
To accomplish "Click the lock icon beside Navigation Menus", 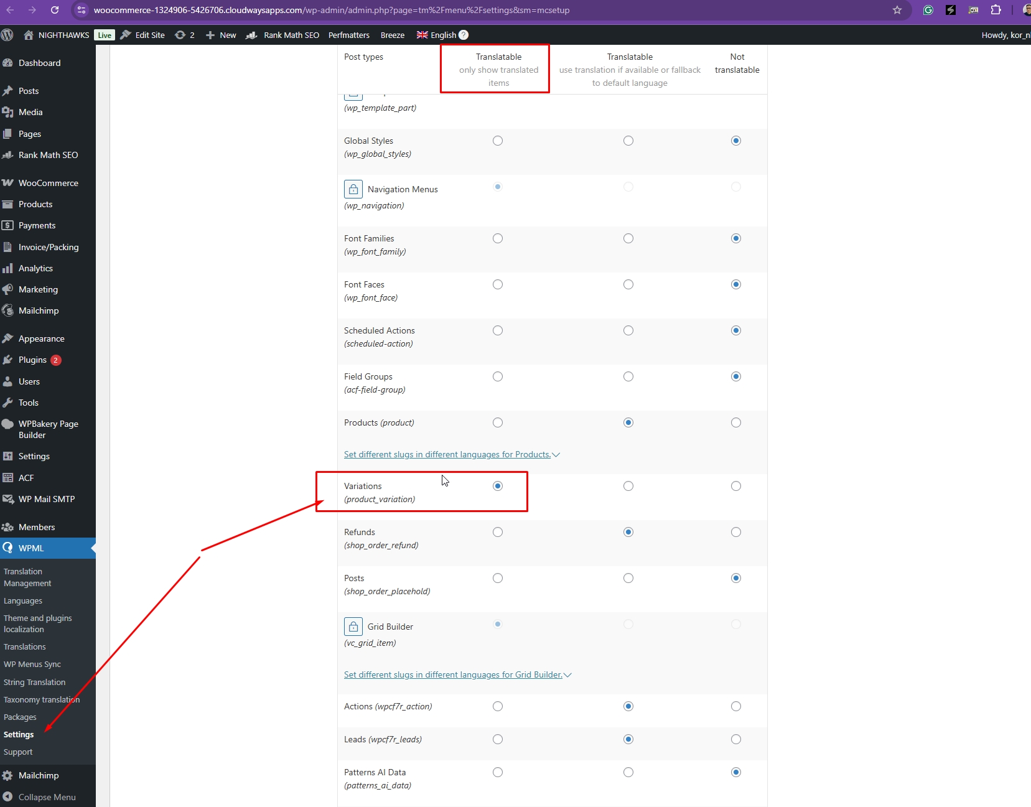I will click(x=353, y=189).
